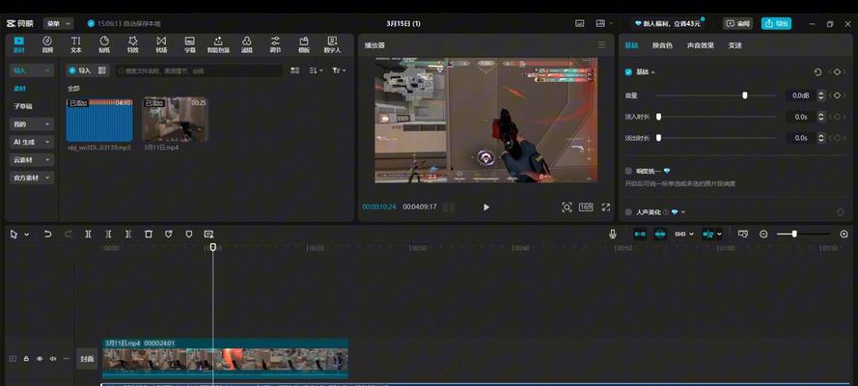This screenshot has width=858, height=386.
Task: Enable the 响度统一 loudness checkbox
Action: pyautogui.click(x=628, y=171)
